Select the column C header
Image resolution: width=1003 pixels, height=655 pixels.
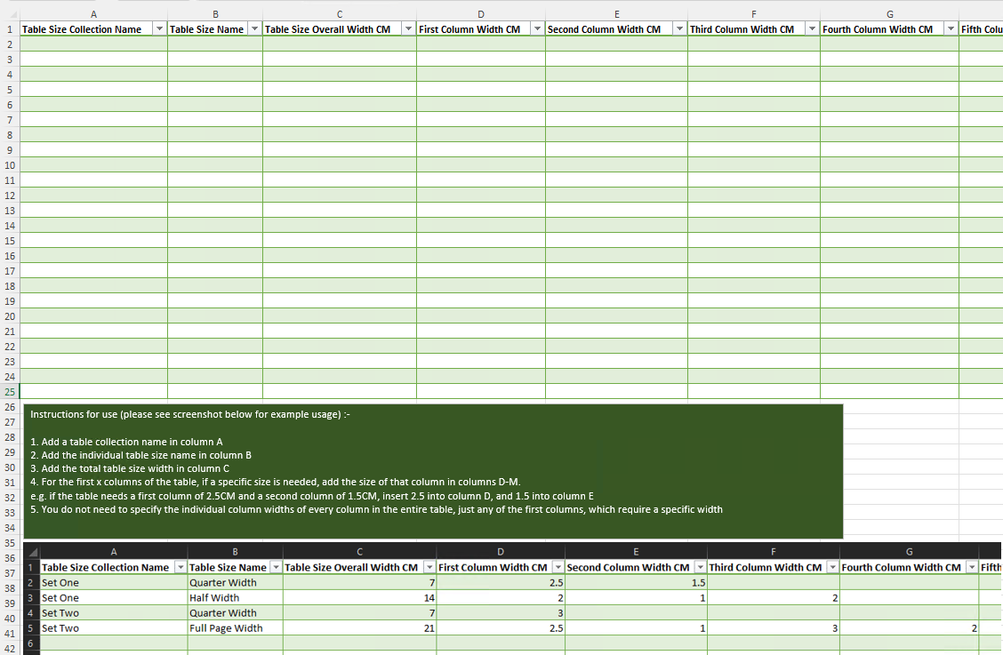[340, 14]
